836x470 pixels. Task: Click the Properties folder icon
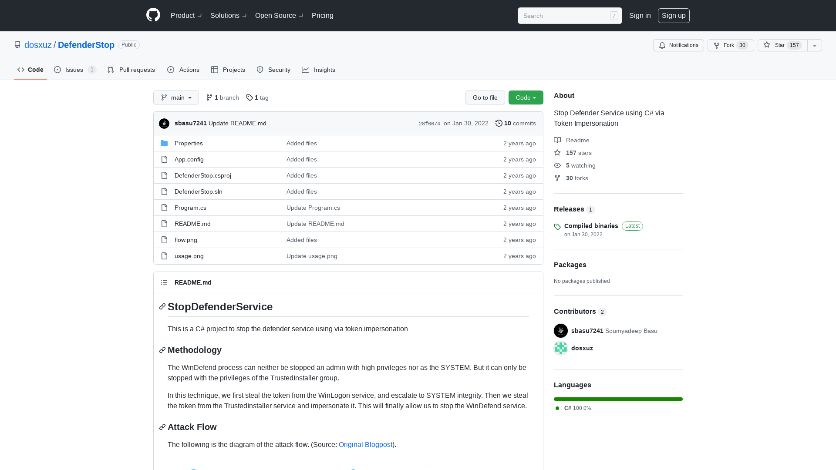tap(164, 143)
